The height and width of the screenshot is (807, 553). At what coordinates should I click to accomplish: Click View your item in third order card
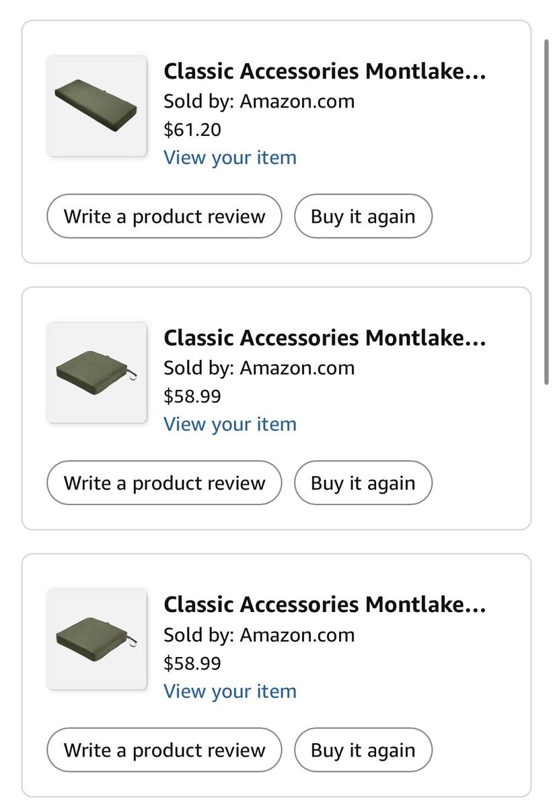tap(230, 691)
